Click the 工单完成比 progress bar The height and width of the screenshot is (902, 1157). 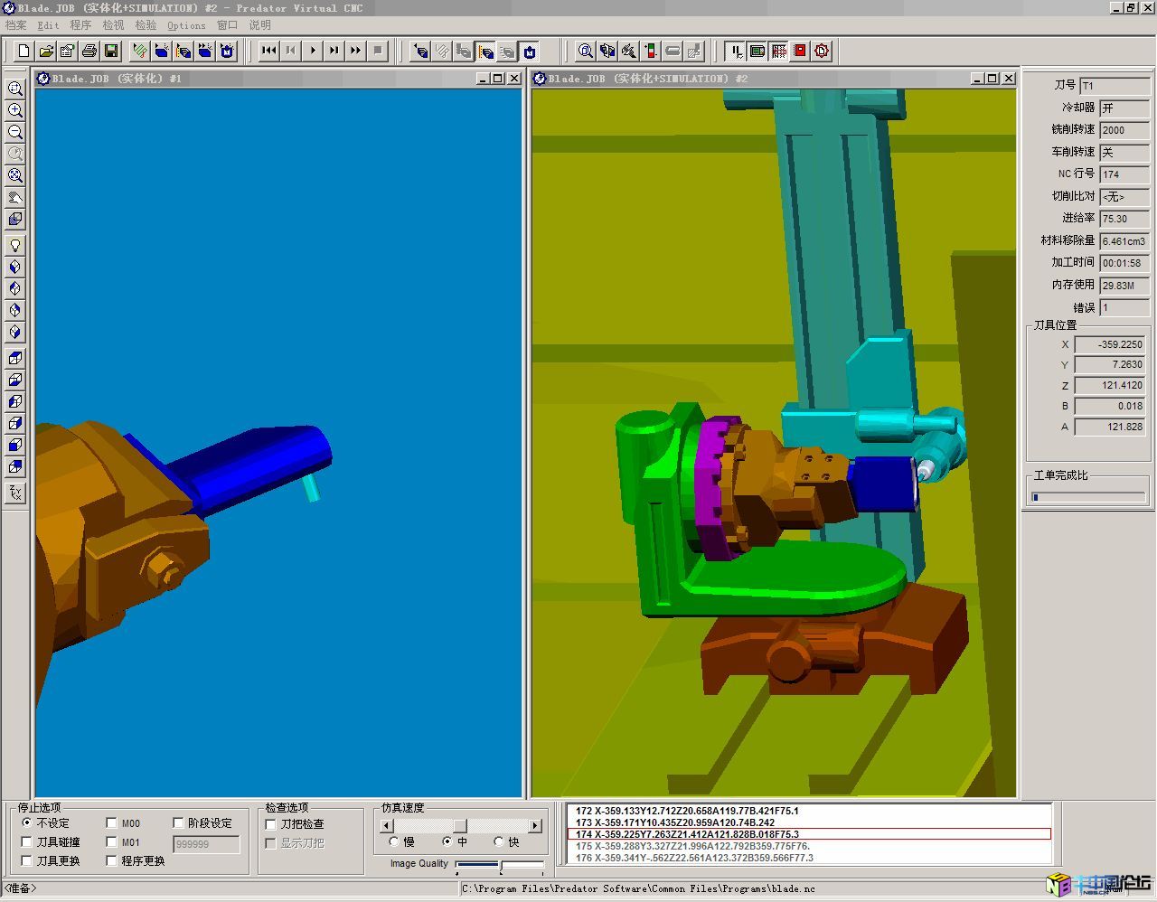pos(1088,496)
